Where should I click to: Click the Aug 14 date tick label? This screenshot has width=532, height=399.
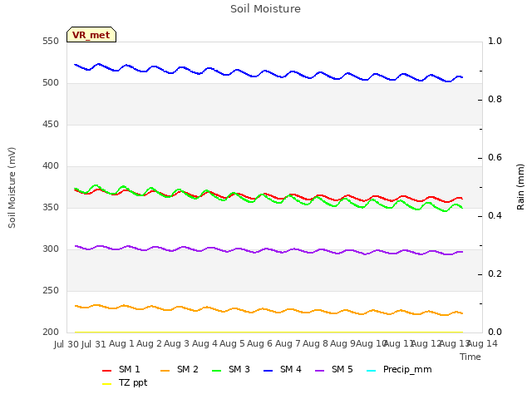[x=482, y=343]
